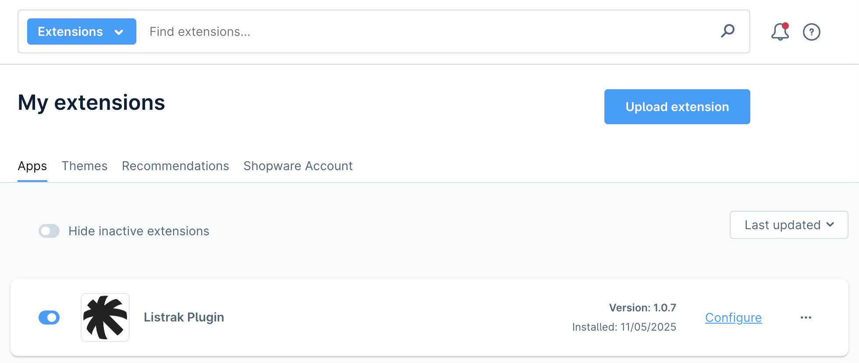The width and height of the screenshot is (859, 363).
Task: Deactivate the Listrak Plugin toggle
Action: coord(49,318)
